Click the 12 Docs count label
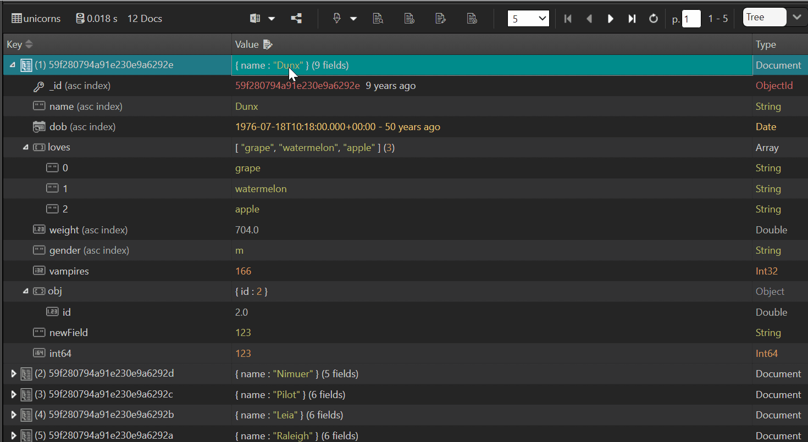 pyautogui.click(x=145, y=19)
